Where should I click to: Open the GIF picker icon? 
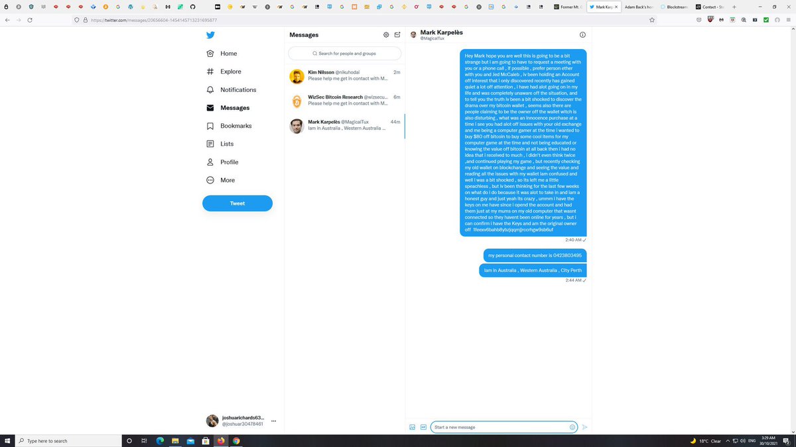point(423,427)
